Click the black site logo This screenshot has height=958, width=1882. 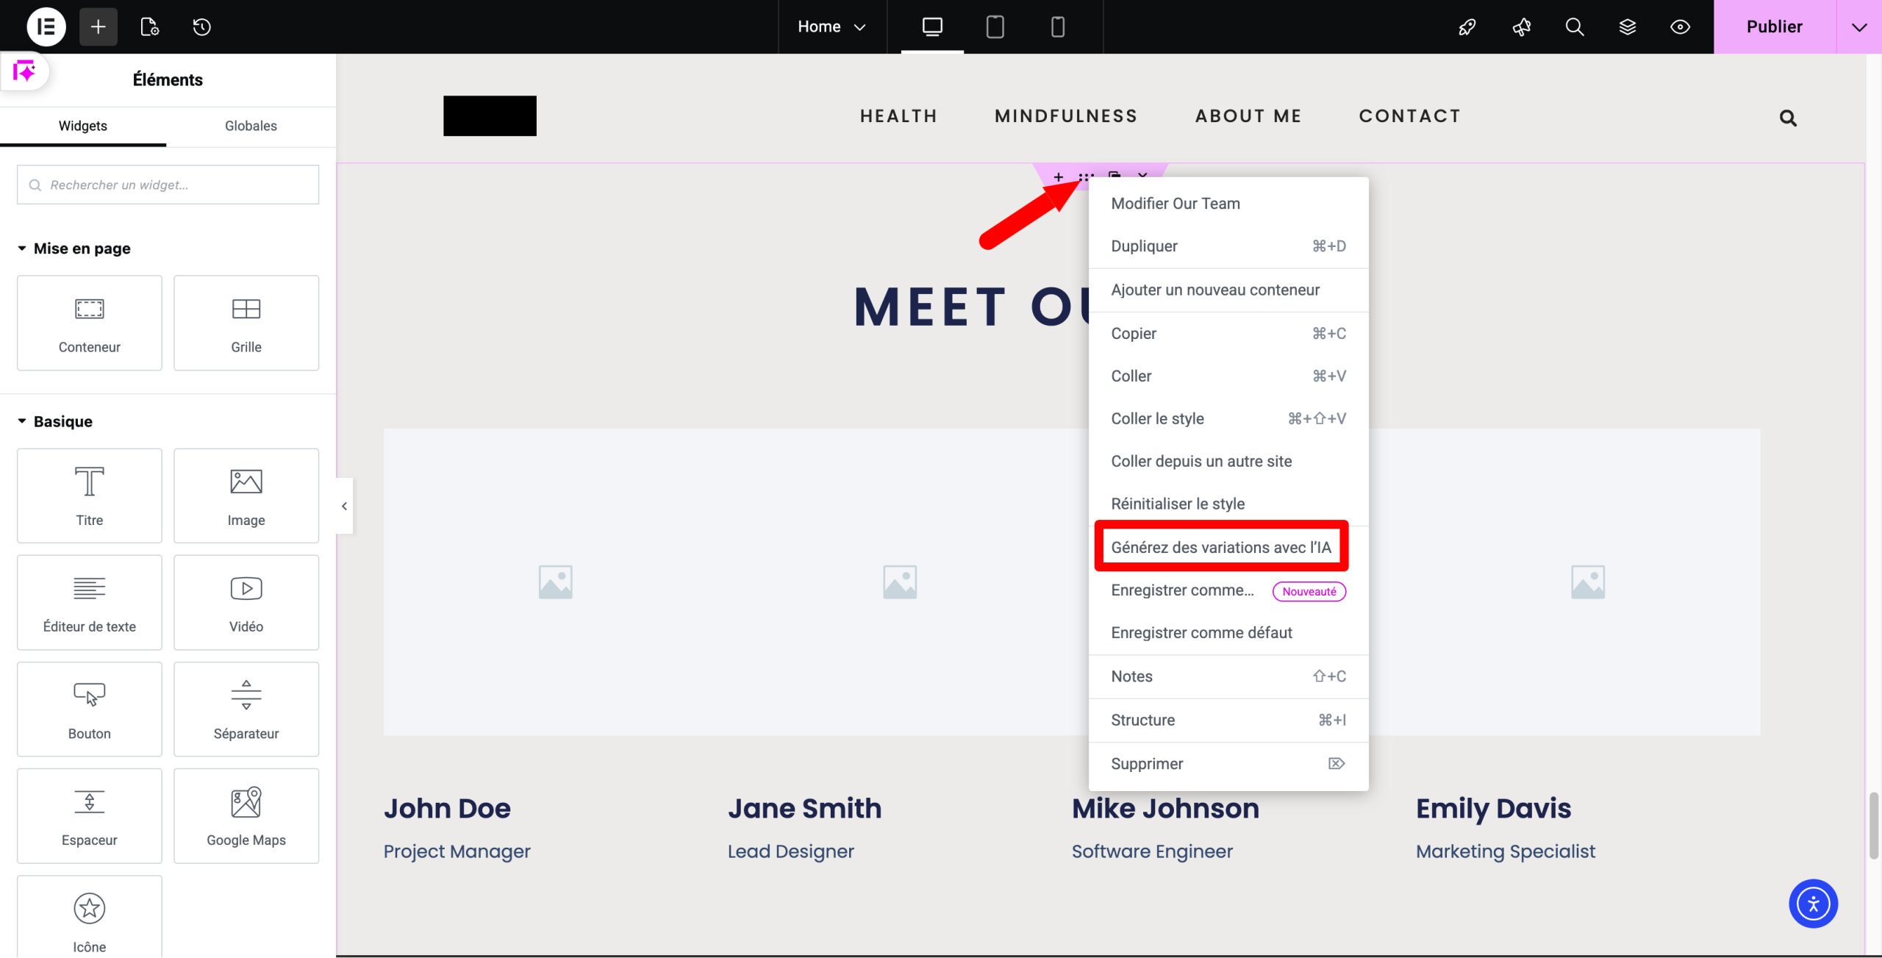pyautogui.click(x=490, y=115)
